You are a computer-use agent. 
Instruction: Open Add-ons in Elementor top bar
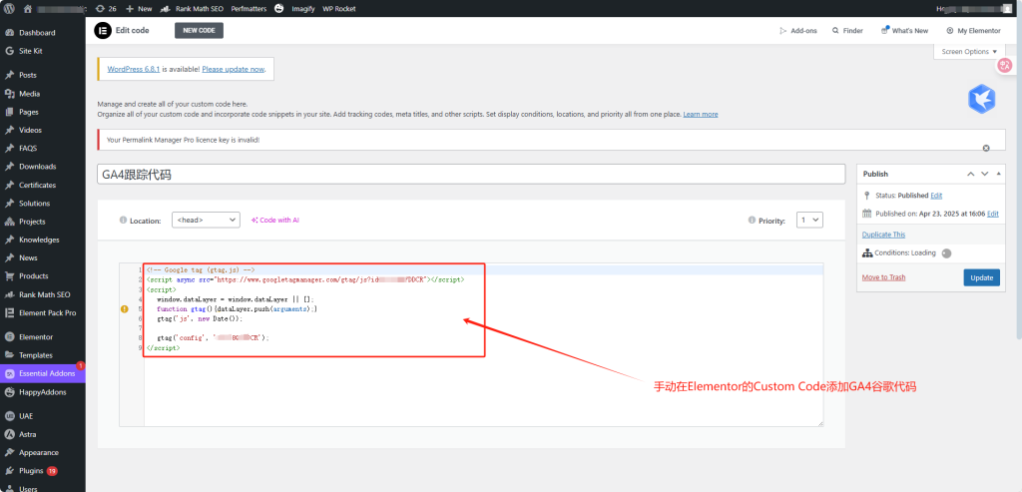pyautogui.click(x=798, y=31)
